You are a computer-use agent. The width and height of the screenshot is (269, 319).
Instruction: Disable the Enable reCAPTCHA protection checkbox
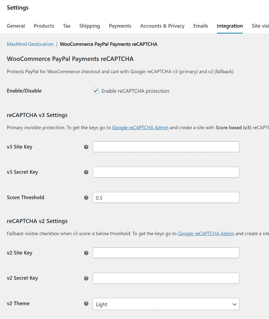[96, 91]
